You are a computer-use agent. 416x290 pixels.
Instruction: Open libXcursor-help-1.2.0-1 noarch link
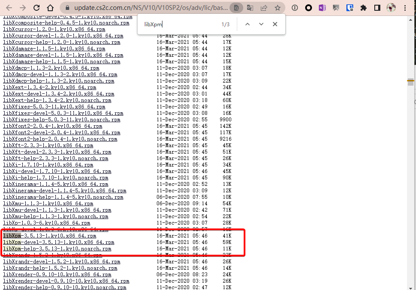pyautogui.click(x=61, y=42)
